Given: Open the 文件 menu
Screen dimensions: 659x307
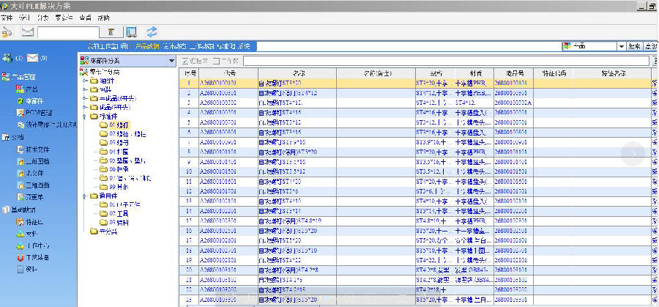Looking at the screenshot, I should pos(7,17).
